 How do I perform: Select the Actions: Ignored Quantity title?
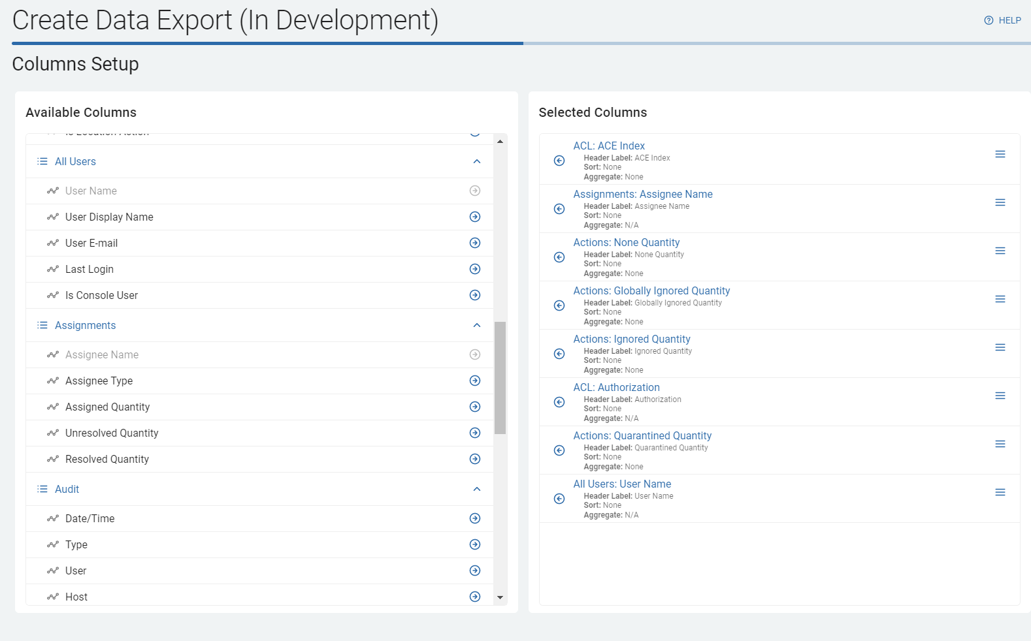632,339
